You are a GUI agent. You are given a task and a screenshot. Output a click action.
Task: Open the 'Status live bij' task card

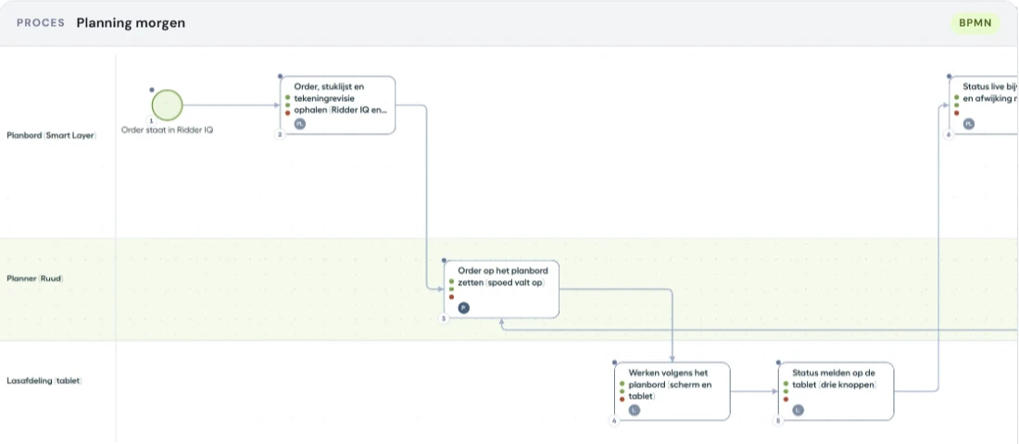click(x=984, y=105)
